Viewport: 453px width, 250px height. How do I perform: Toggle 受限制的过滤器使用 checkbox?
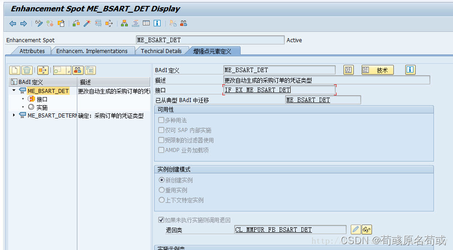tap(161, 140)
